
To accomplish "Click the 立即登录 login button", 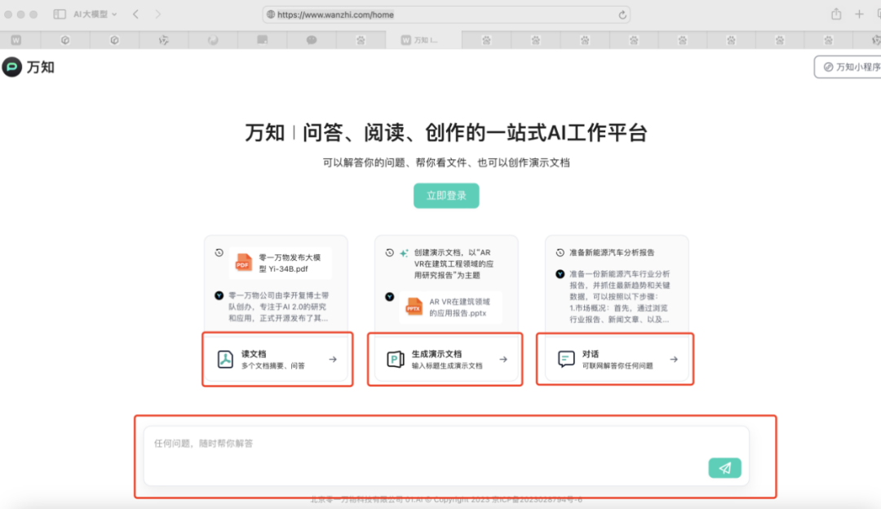I will [446, 196].
